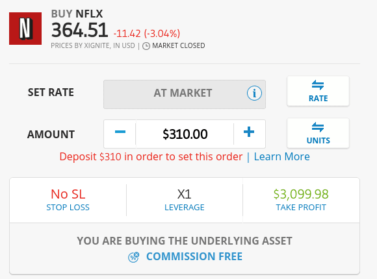Viewport: 377px width, 279px height.
Task: Edit the $310.00 amount field
Action: click(185, 134)
